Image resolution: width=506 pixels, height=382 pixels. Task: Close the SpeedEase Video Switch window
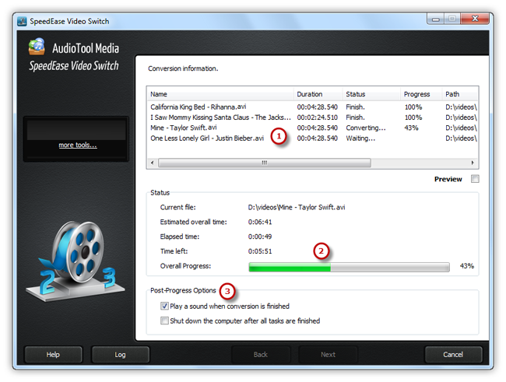(475, 19)
